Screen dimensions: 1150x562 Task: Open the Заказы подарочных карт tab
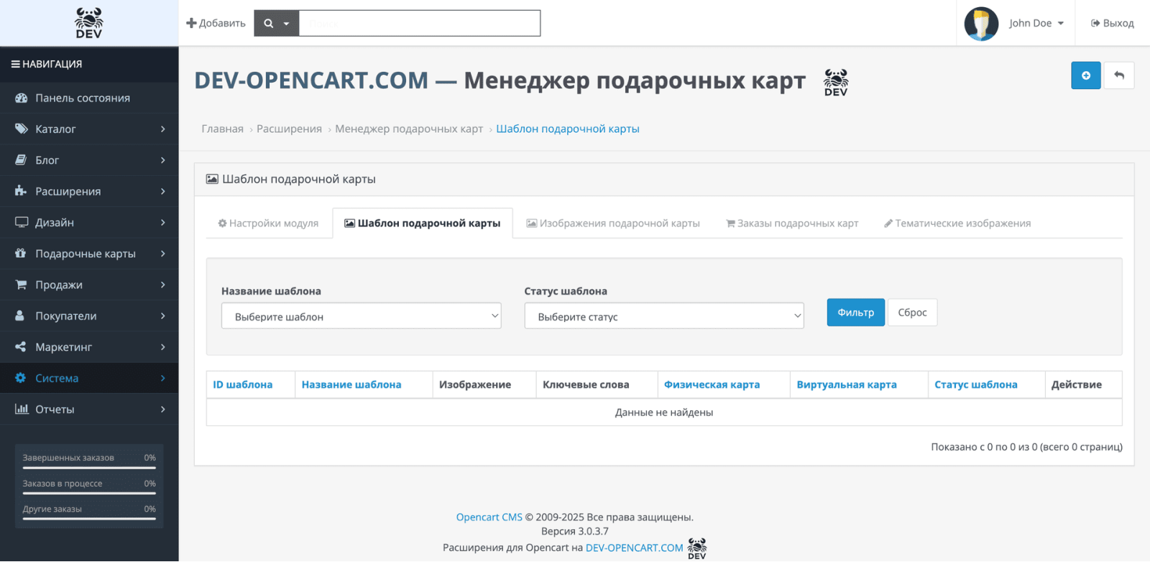point(792,224)
